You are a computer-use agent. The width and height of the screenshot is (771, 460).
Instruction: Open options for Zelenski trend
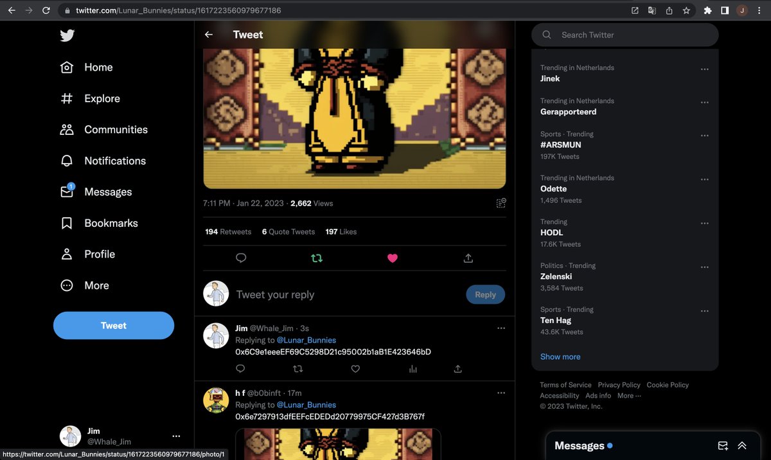(705, 267)
